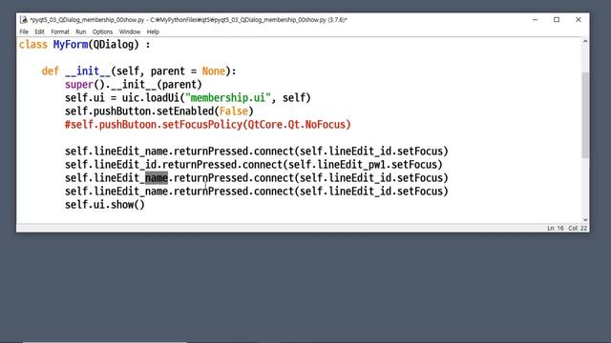Click the 'Col: 22' status indicator
This screenshot has width=611, height=343.
coord(578,229)
